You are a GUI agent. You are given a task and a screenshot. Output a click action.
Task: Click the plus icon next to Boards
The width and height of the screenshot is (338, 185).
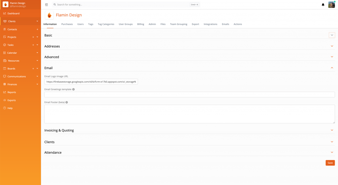[33, 68]
